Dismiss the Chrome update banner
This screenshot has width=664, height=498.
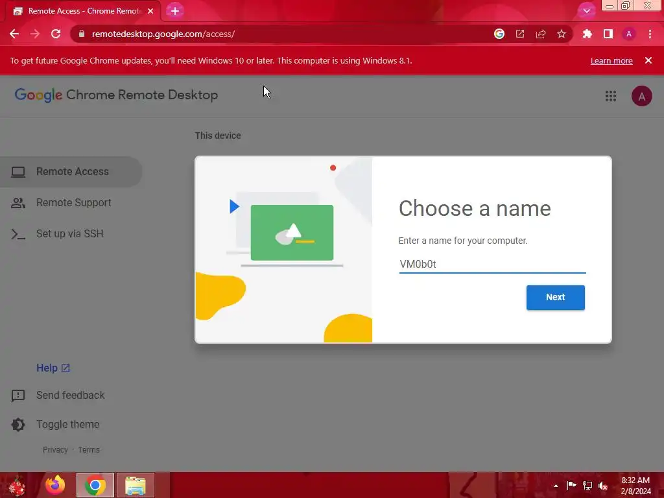648,60
